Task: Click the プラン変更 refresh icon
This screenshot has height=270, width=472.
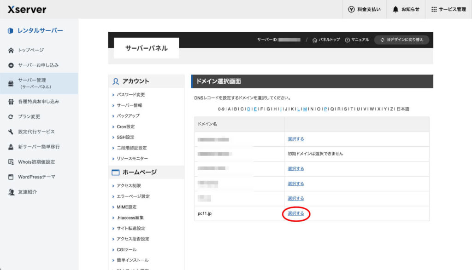Action: click(11, 116)
